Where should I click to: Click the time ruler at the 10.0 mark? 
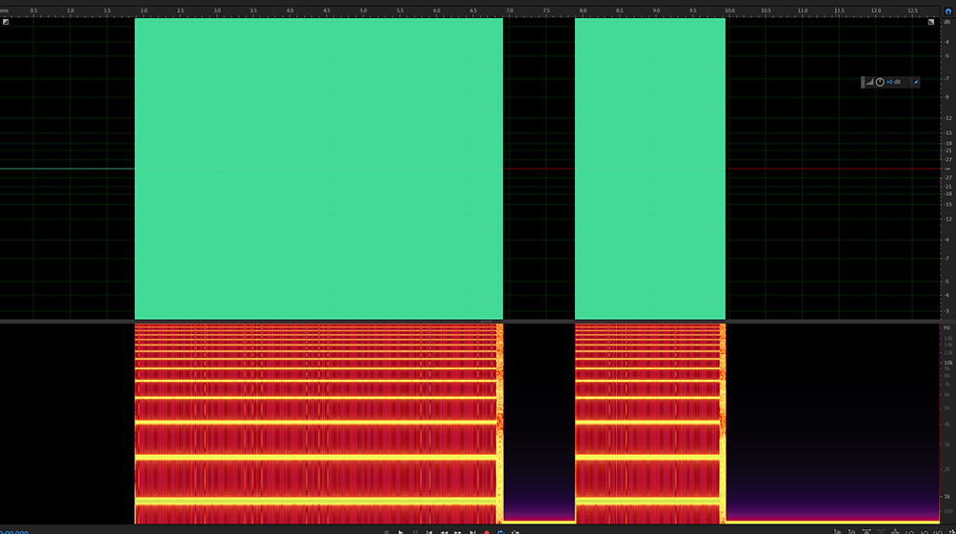pyautogui.click(x=729, y=10)
